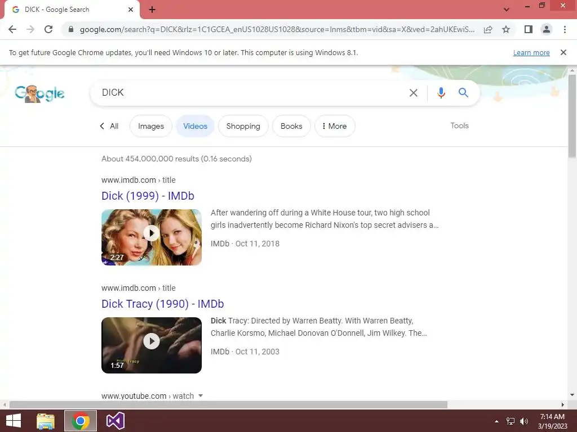The image size is (577, 432).
Task: Switch to the All results tab
Action: [x=109, y=126]
